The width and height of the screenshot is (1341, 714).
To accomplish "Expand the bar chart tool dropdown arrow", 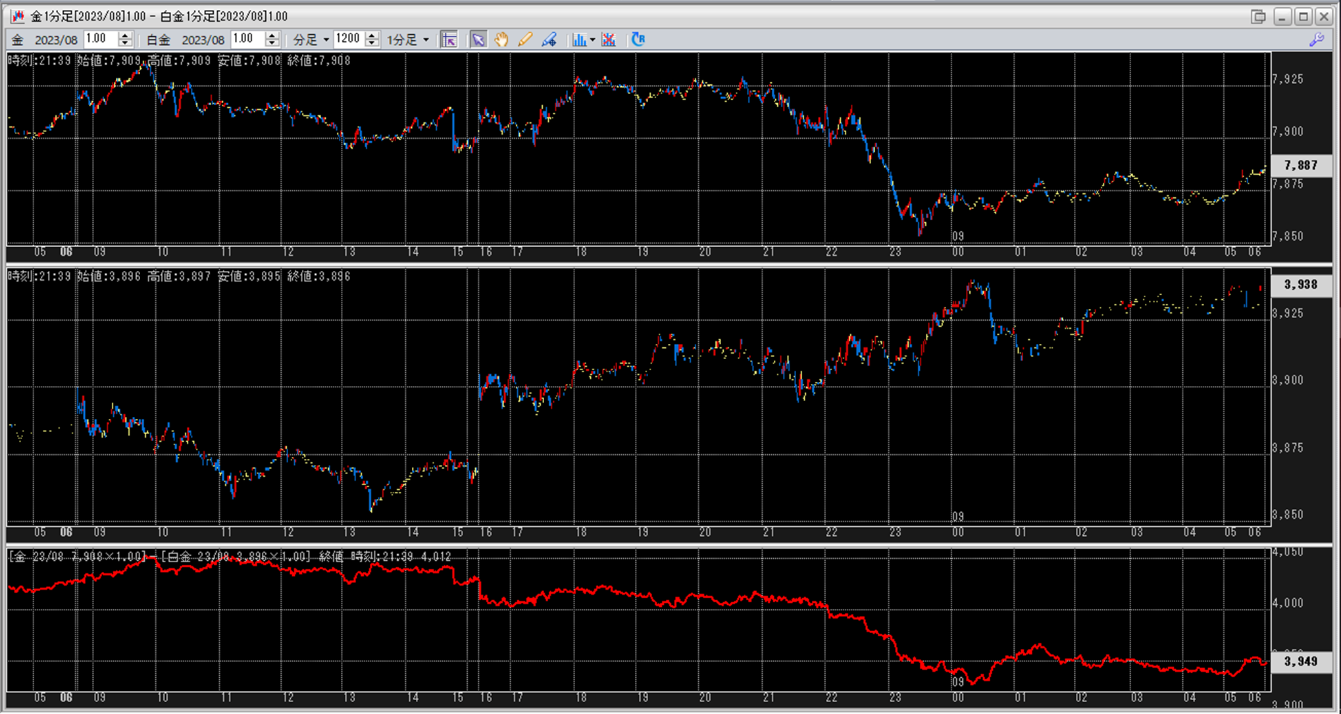I will [x=592, y=40].
